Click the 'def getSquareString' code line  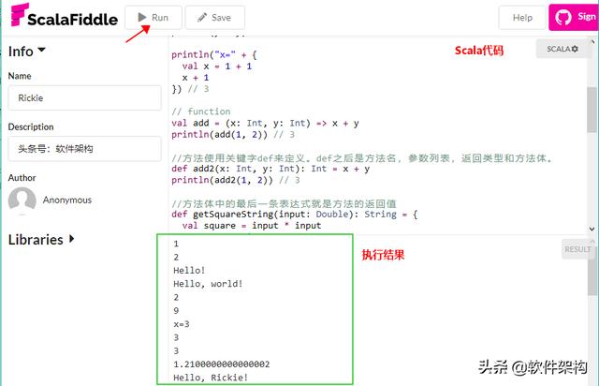pyautogui.click(x=295, y=215)
